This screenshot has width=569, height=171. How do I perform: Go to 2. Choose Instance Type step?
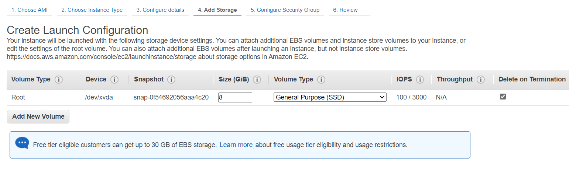(92, 10)
